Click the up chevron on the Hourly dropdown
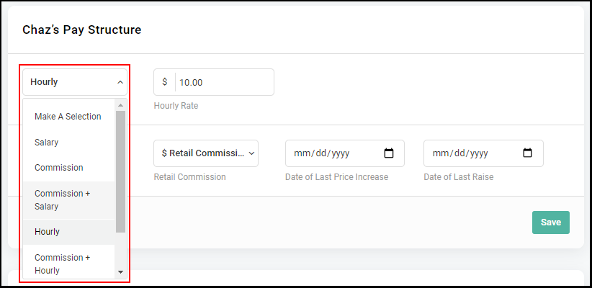 coord(120,82)
